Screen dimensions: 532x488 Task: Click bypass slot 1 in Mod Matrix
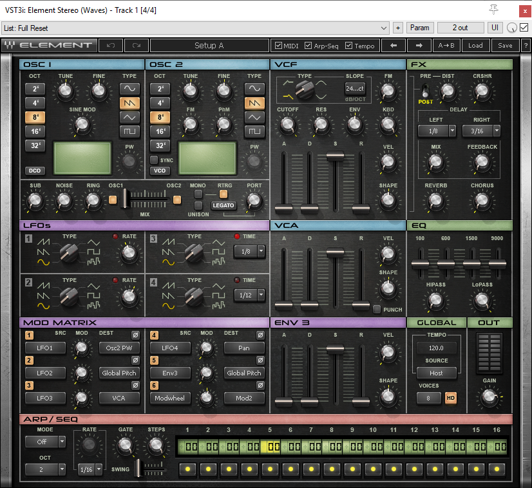tap(135, 335)
